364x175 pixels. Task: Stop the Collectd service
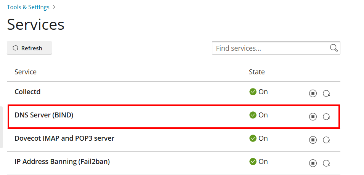coord(313,93)
